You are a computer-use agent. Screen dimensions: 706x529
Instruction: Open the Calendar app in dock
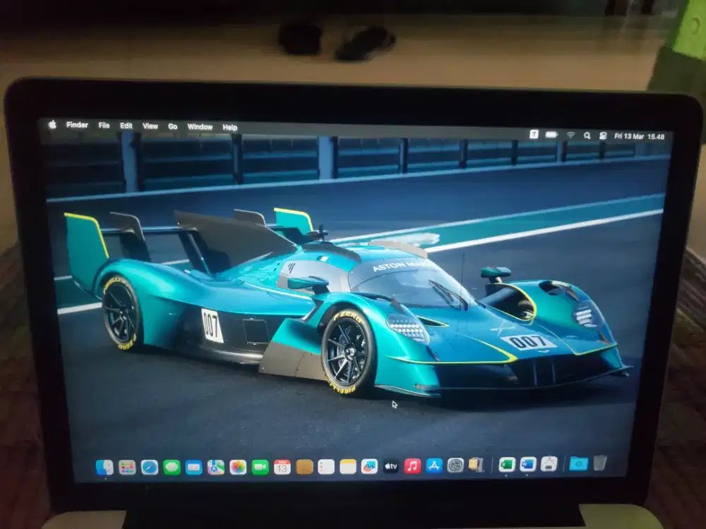point(282,467)
